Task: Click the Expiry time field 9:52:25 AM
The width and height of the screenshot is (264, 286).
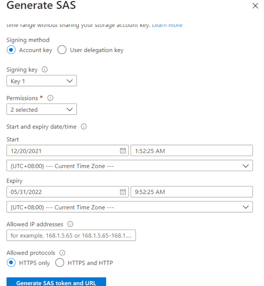Action: click(192, 192)
